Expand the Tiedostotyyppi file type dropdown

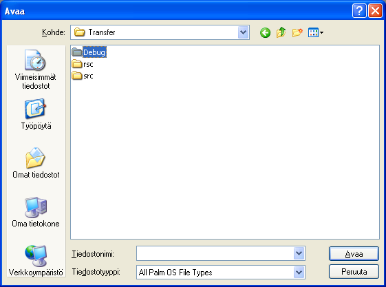(x=299, y=273)
